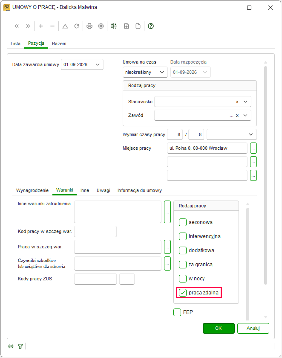Remove the entry with the minus icon

pos(52,26)
